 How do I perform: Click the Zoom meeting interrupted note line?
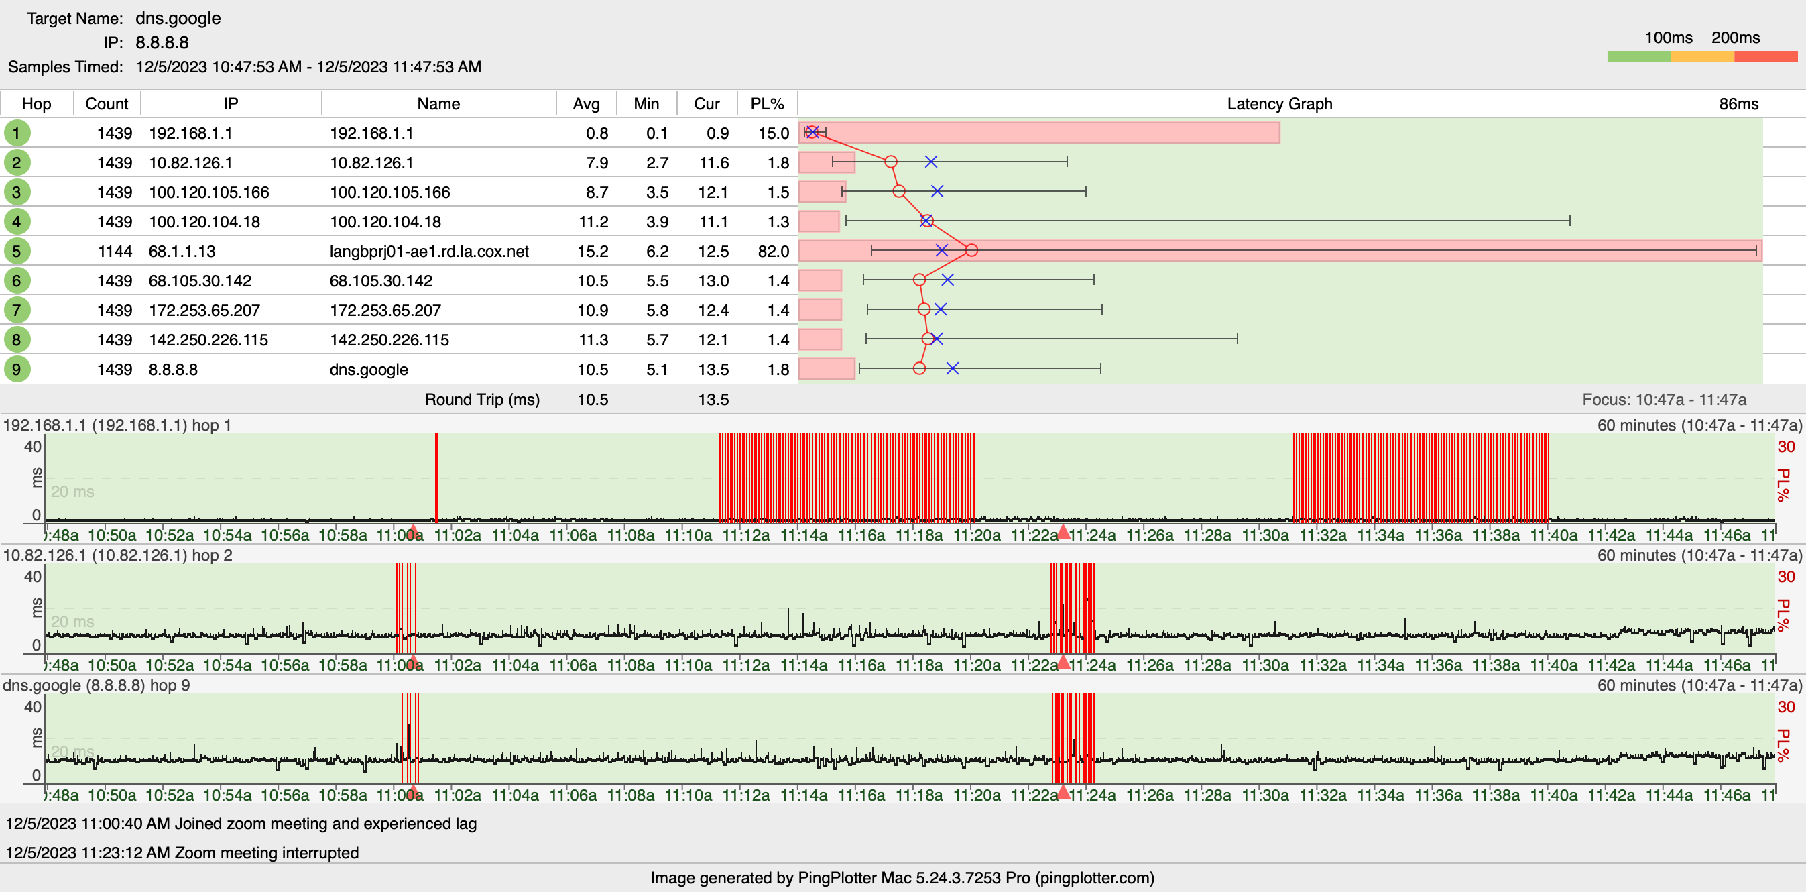(182, 852)
